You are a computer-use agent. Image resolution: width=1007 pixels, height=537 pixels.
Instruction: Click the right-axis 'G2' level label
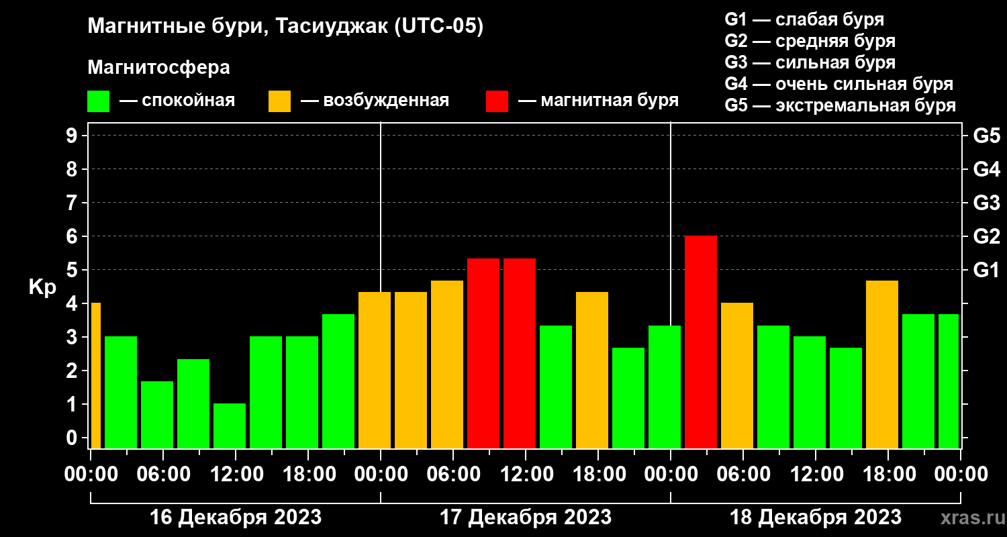click(x=986, y=236)
